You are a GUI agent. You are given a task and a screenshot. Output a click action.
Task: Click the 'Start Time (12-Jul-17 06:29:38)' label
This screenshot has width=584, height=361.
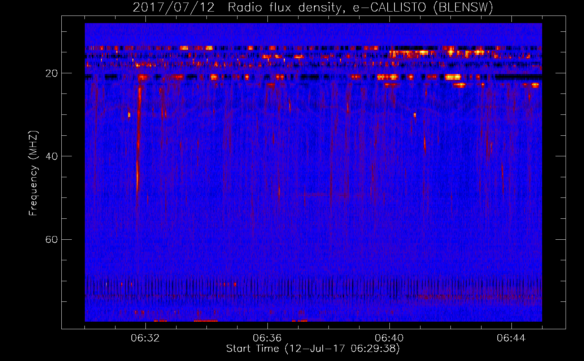[313, 348]
